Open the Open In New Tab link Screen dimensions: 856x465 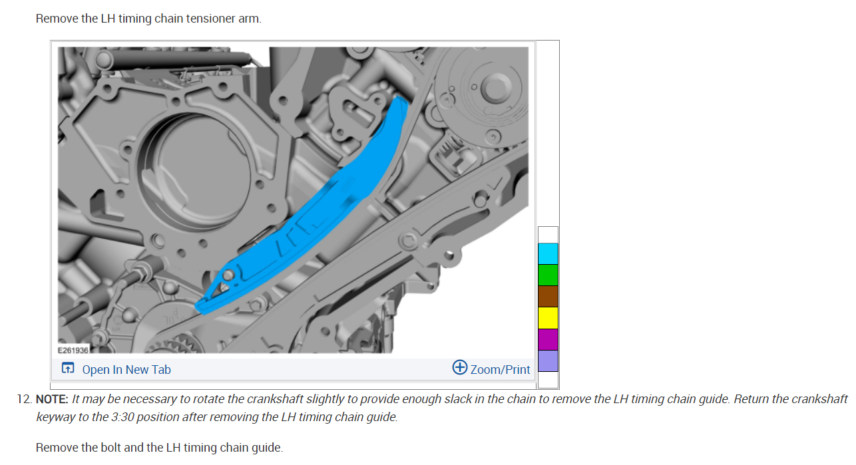point(126,369)
